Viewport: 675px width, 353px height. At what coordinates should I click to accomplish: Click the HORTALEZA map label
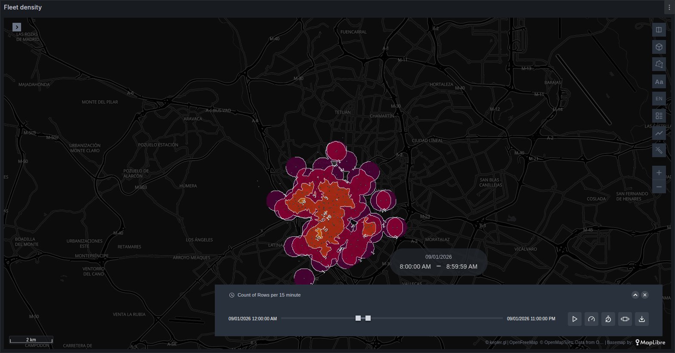pos(441,84)
